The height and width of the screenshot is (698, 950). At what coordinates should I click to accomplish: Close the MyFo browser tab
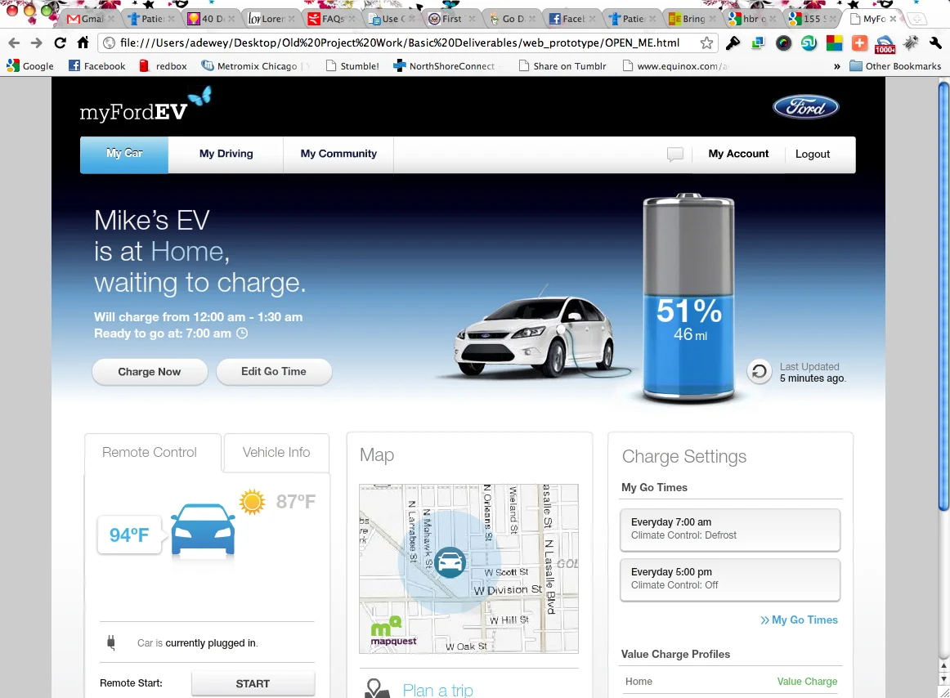(893, 19)
